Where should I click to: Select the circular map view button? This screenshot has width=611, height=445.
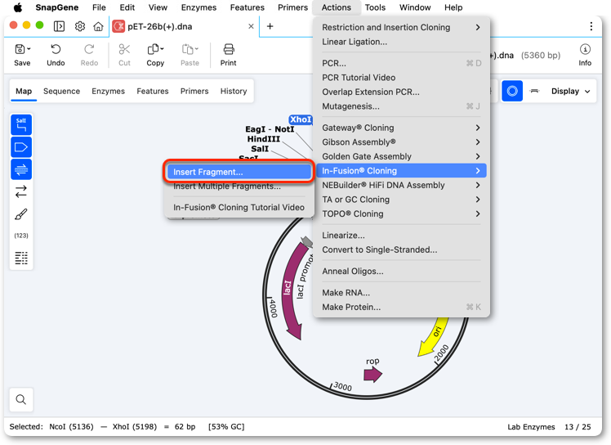[x=512, y=91]
